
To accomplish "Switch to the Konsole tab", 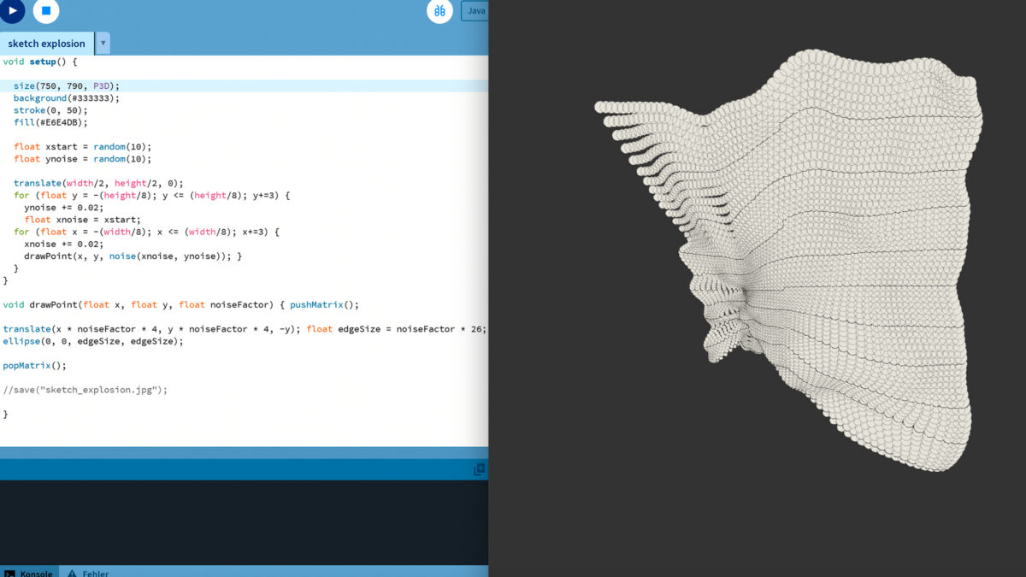I will click(34, 574).
